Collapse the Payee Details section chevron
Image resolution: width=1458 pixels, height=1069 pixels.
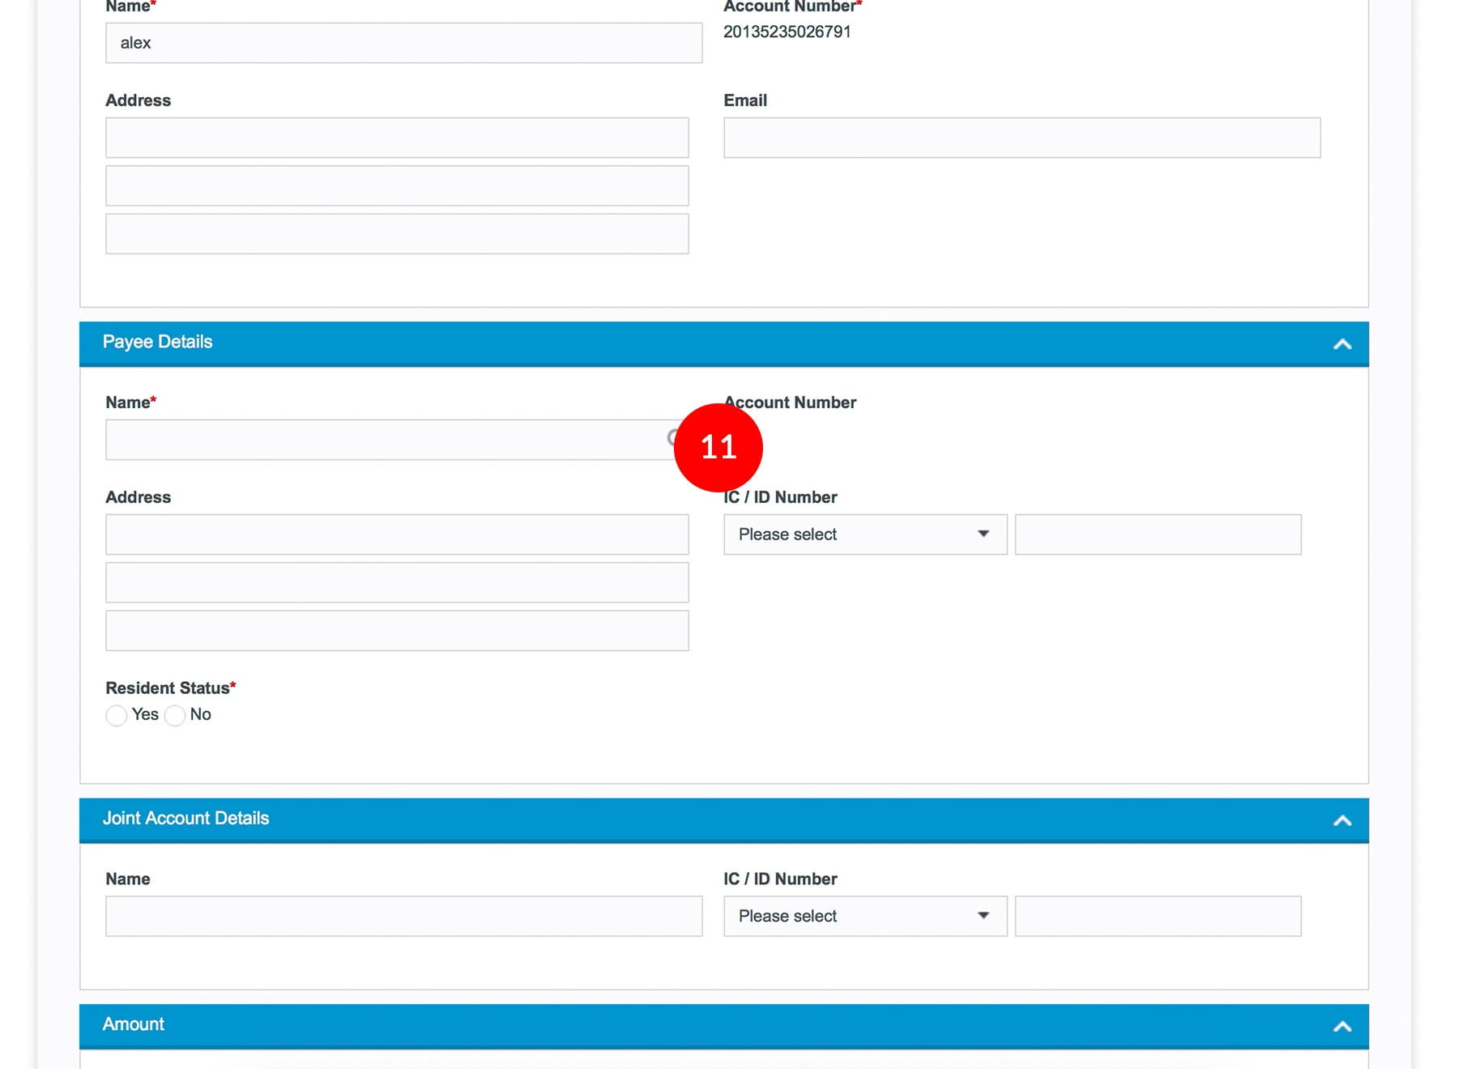[1341, 344]
